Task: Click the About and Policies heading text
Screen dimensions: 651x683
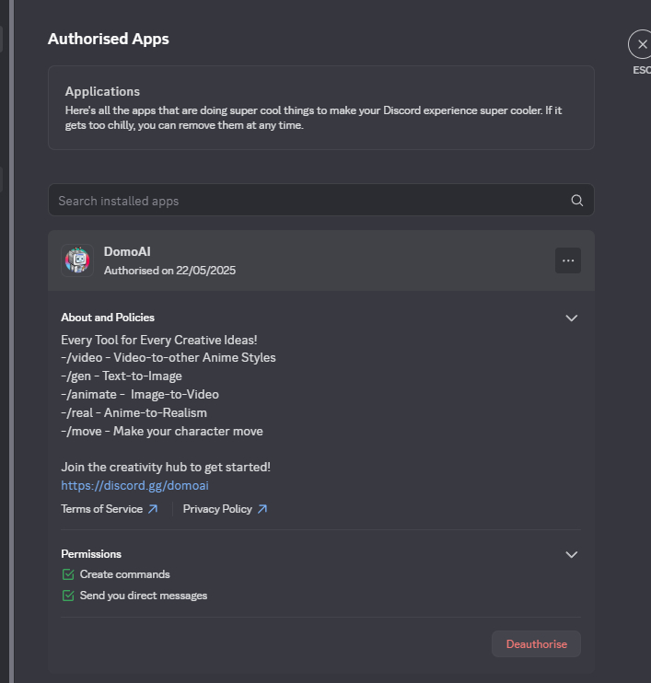Action: tap(108, 318)
